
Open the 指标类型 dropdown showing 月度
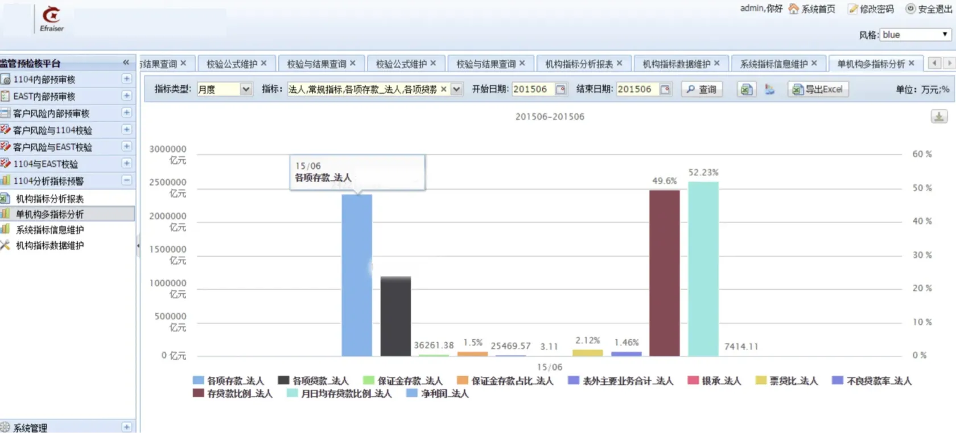[246, 89]
